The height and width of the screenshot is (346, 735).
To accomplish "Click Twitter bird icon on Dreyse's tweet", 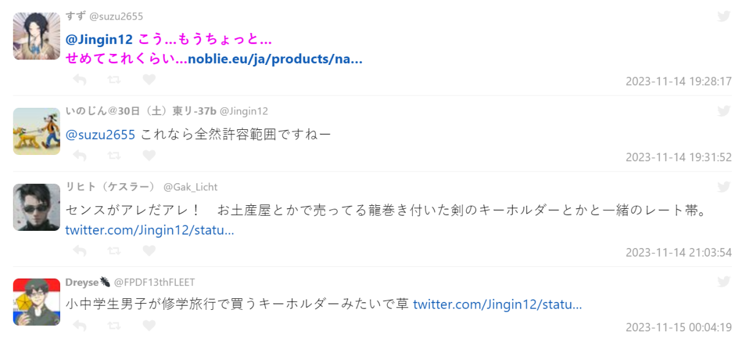I will pos(723,282).
